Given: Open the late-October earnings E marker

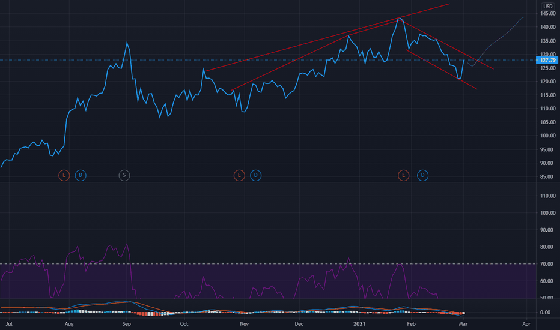Looking at the screenshot, I should [x=239, y=175].
